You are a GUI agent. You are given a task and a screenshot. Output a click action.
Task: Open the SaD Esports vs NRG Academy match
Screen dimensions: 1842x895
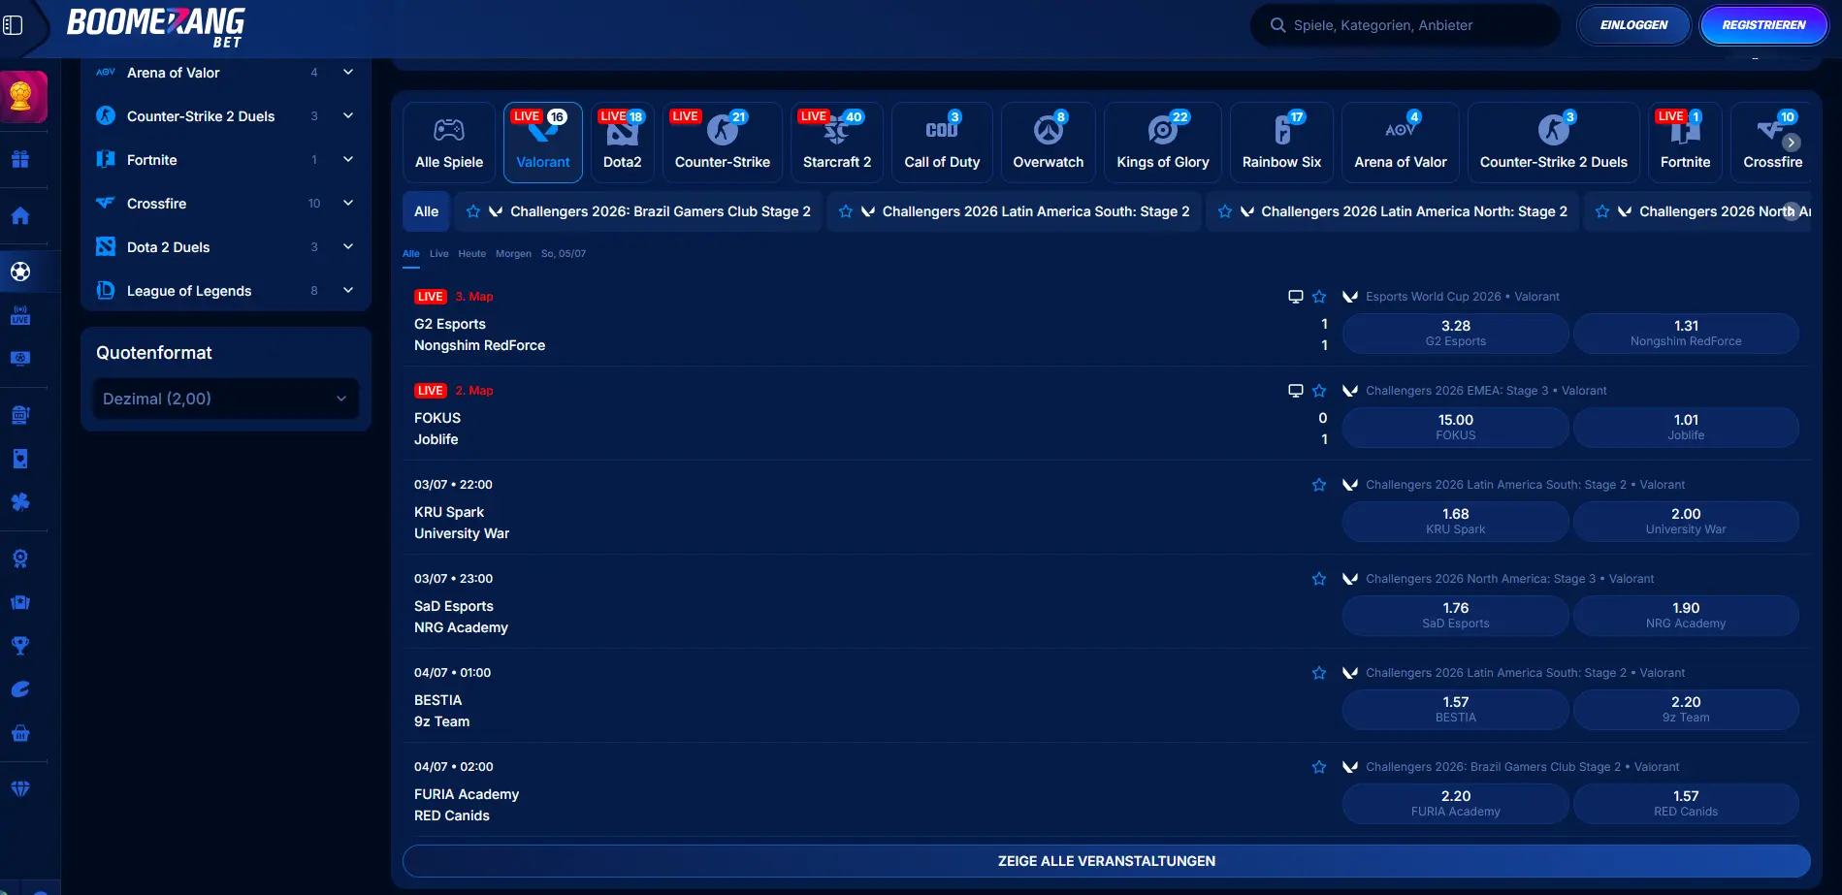[462, 617]
